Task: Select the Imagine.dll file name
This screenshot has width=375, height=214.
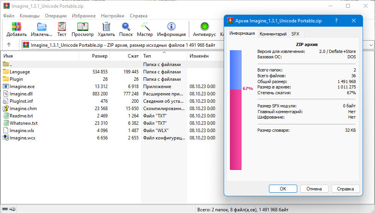Action: (x=21, y=94)
